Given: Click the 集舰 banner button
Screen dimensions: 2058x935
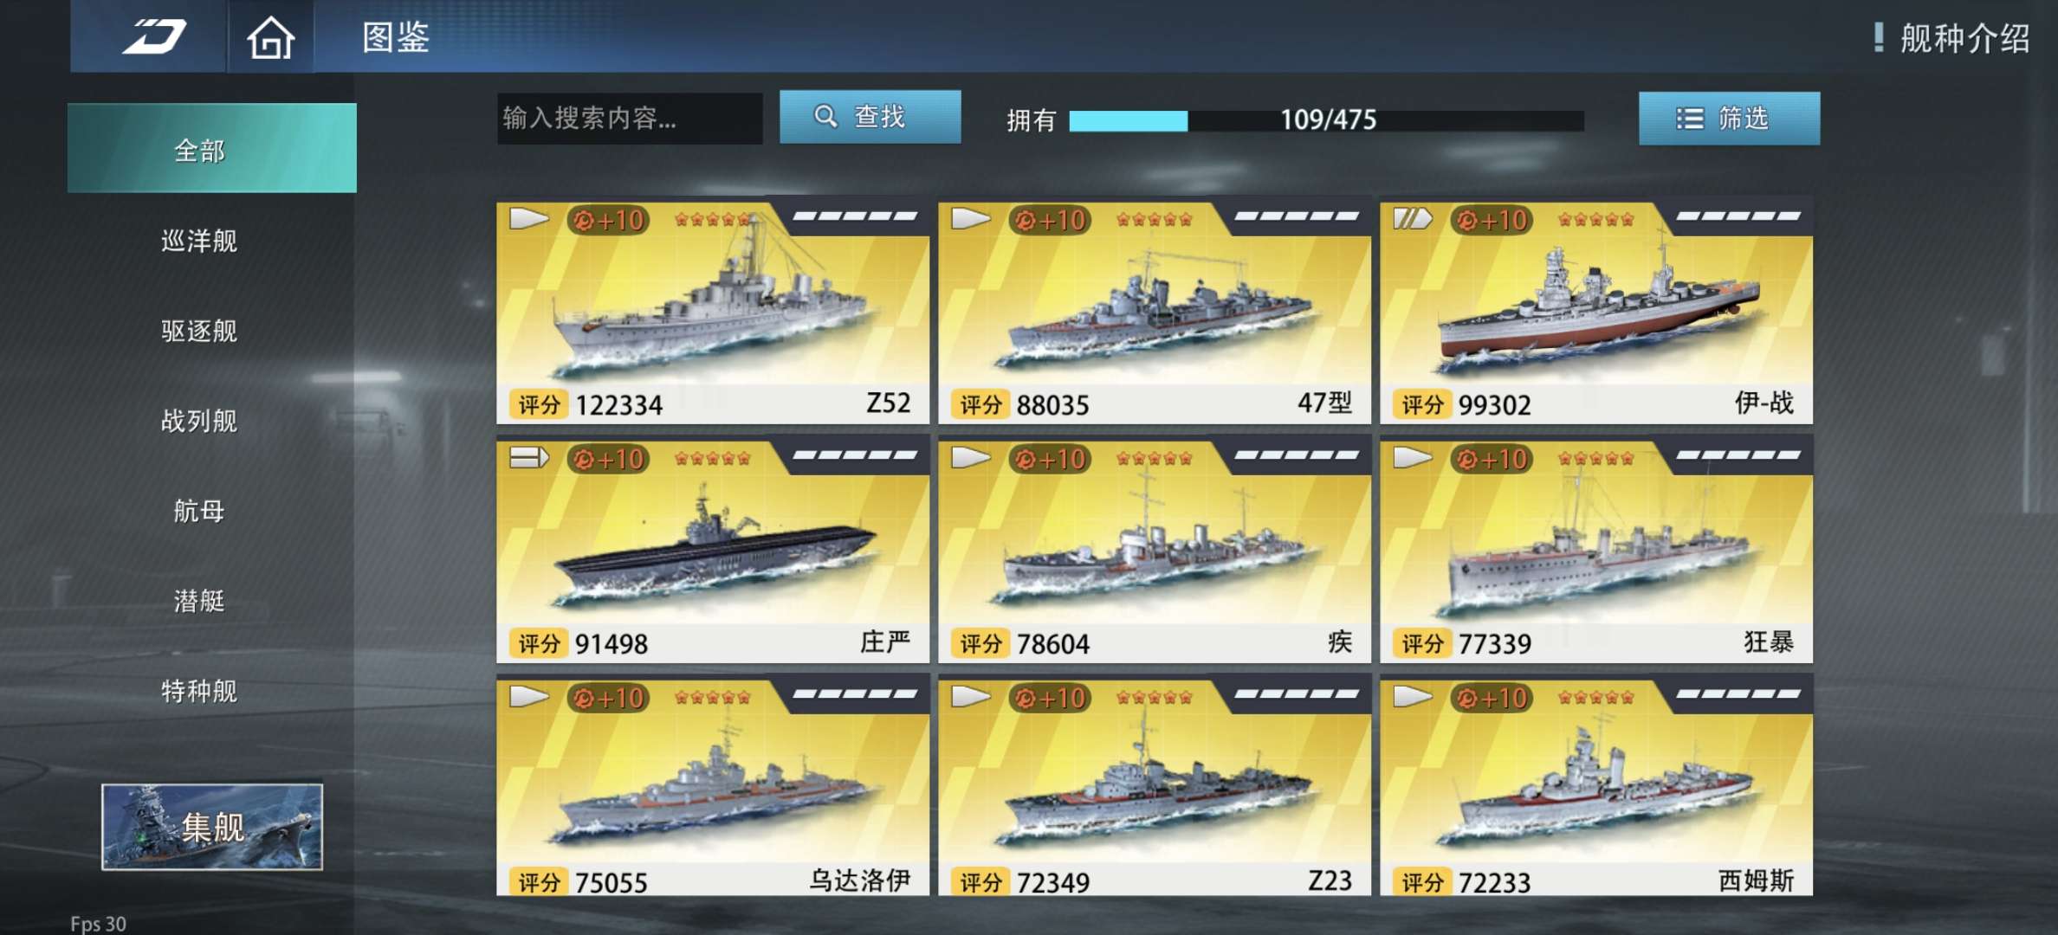Looking at the screenshot, I should pyautogui.click(x=212, y=827).
